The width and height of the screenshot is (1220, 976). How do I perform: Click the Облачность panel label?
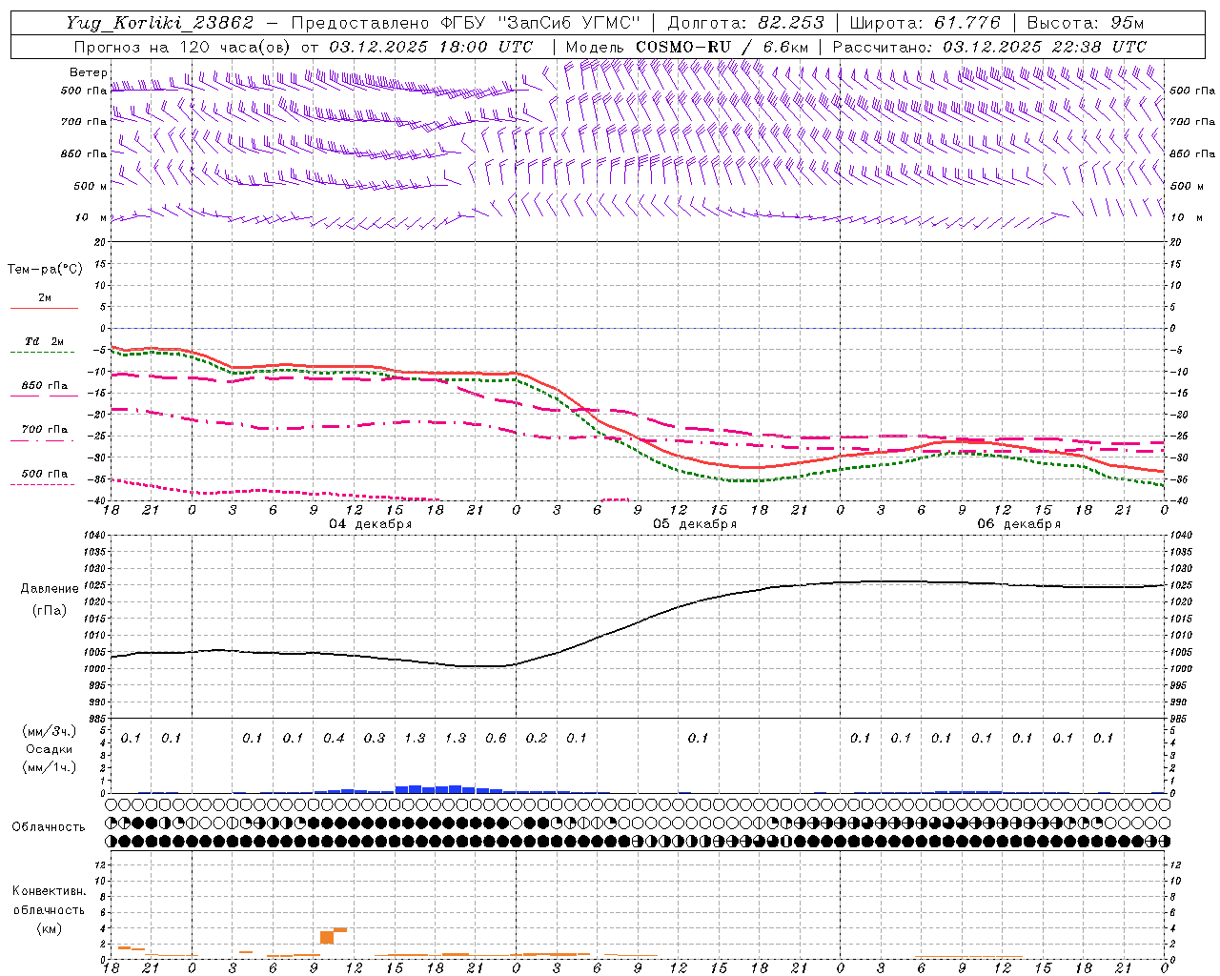[49, 827]
